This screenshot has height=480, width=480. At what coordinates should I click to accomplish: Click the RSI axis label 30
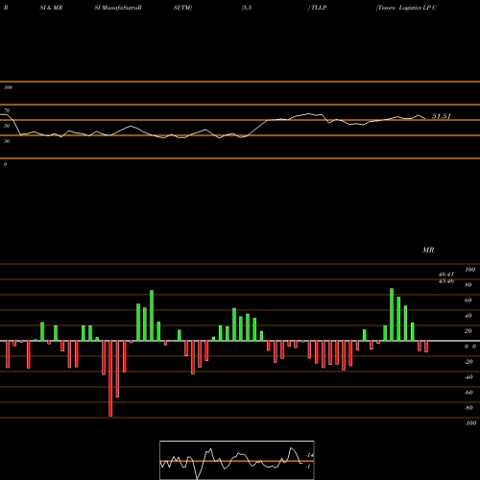(x=7, y=141)
